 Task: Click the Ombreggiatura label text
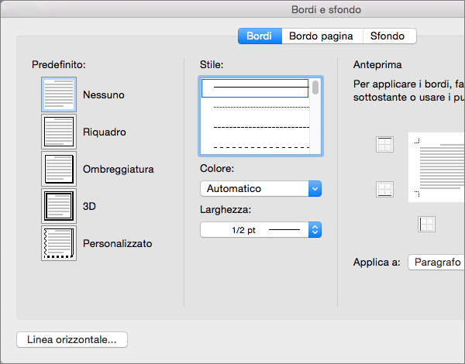tap(119, 170)
